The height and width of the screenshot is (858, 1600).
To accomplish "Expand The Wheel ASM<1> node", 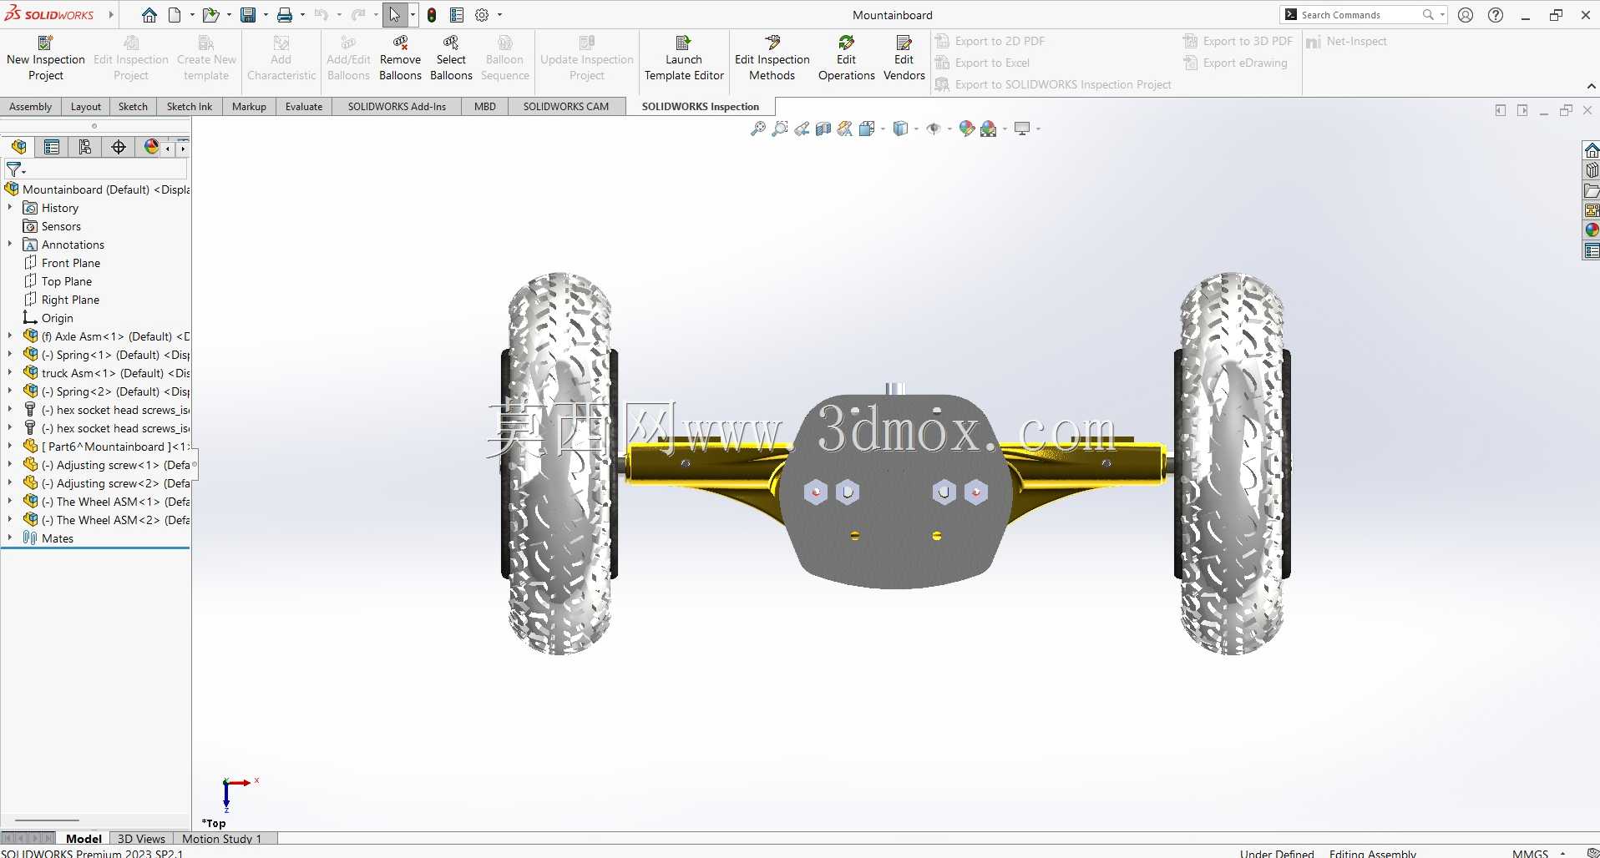I will pyautogui.click(x=10, y=502).
